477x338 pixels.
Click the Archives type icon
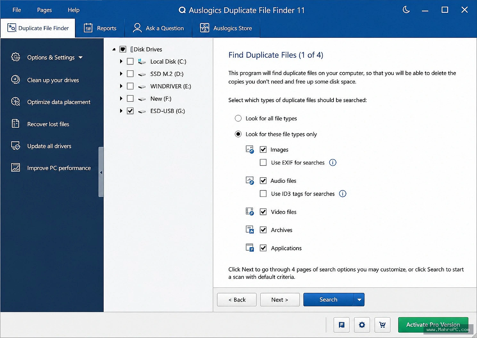pyautogui.click(x=250, y=229)
